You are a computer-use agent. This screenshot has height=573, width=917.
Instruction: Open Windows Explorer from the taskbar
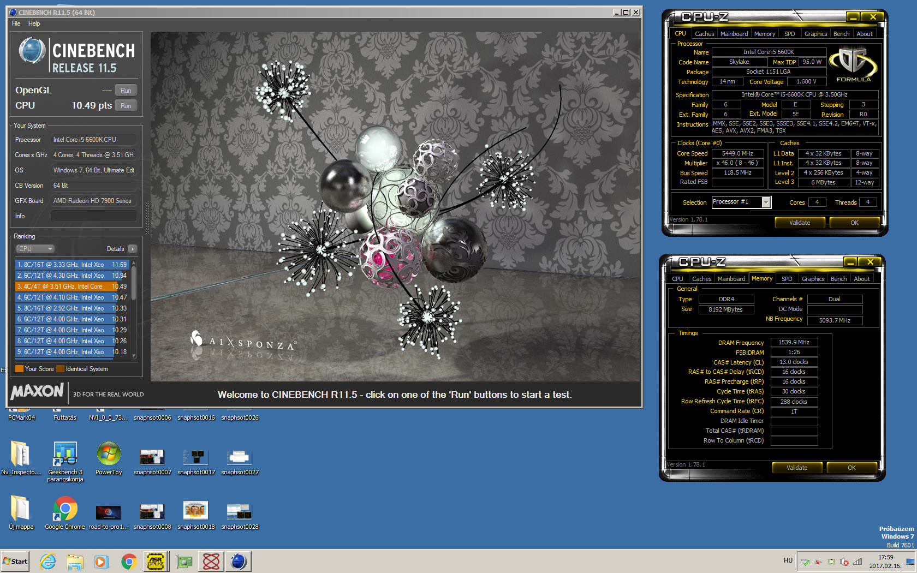point(75,562)
